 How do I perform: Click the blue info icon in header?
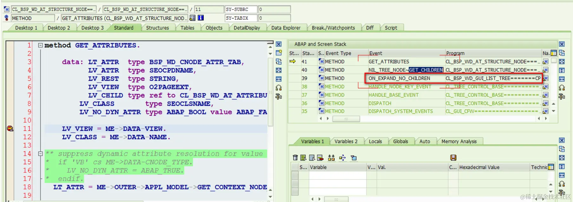[x=201, y=18]
